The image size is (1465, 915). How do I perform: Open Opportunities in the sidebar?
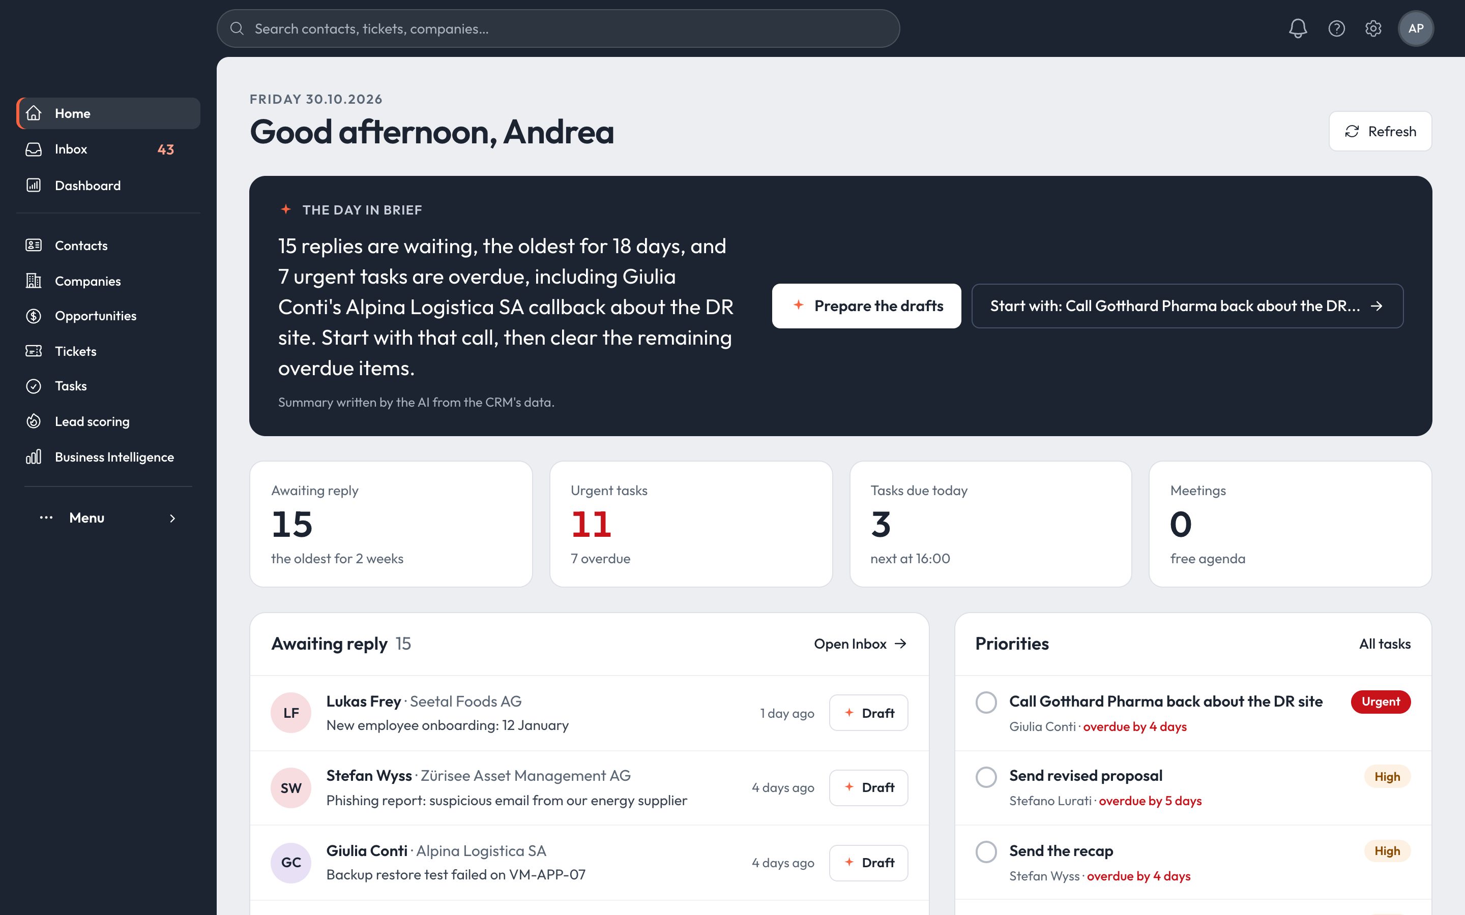coord(108,316)
